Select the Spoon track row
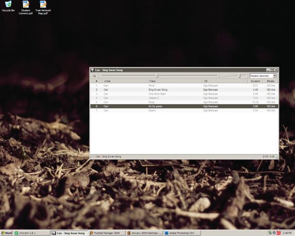Viewport: 295px width, 236px height. point(152,111)
